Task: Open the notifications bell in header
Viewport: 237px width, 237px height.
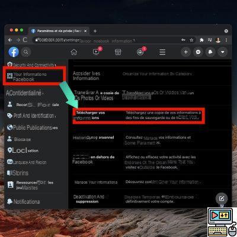Action: [210, 52]
